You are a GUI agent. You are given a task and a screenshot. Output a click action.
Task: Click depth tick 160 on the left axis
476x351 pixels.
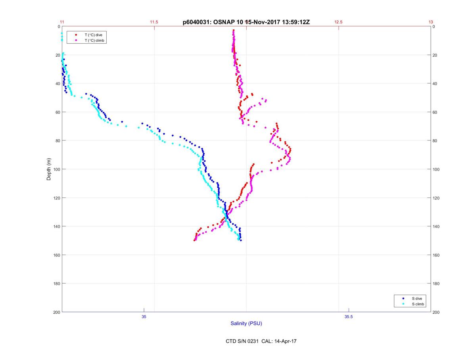(56, 255)
